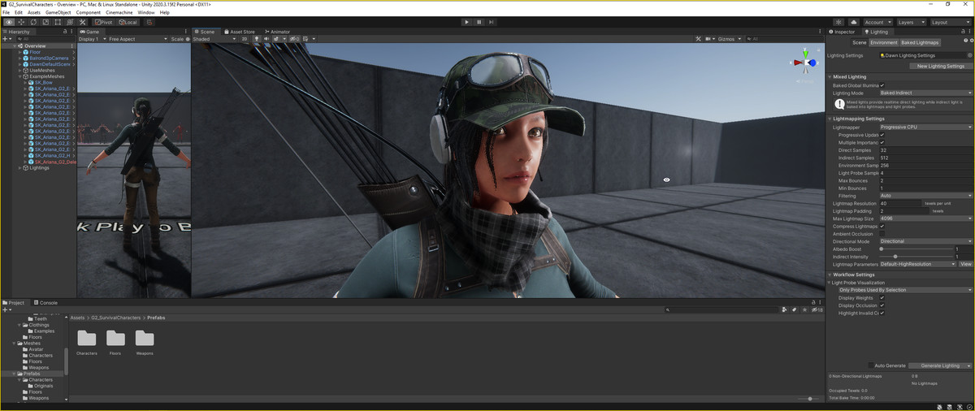The image size is (975, 411).
Task: Add object with Hierarchy plus button
Action: coord(6,39)
